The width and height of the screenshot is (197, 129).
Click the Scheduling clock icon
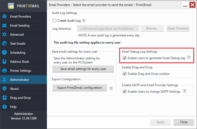pyautogui.click(x=4, y=53)
